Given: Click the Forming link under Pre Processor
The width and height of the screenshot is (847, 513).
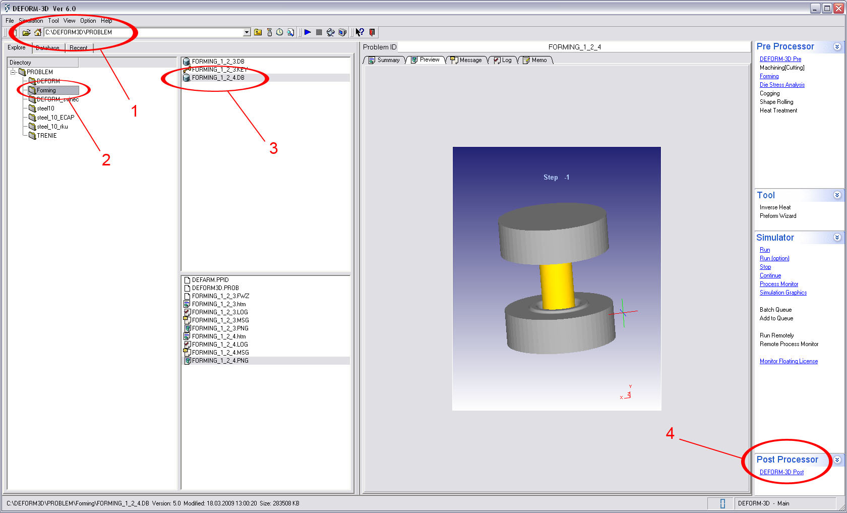Looking at the screenshot, I should coord(769,76).
